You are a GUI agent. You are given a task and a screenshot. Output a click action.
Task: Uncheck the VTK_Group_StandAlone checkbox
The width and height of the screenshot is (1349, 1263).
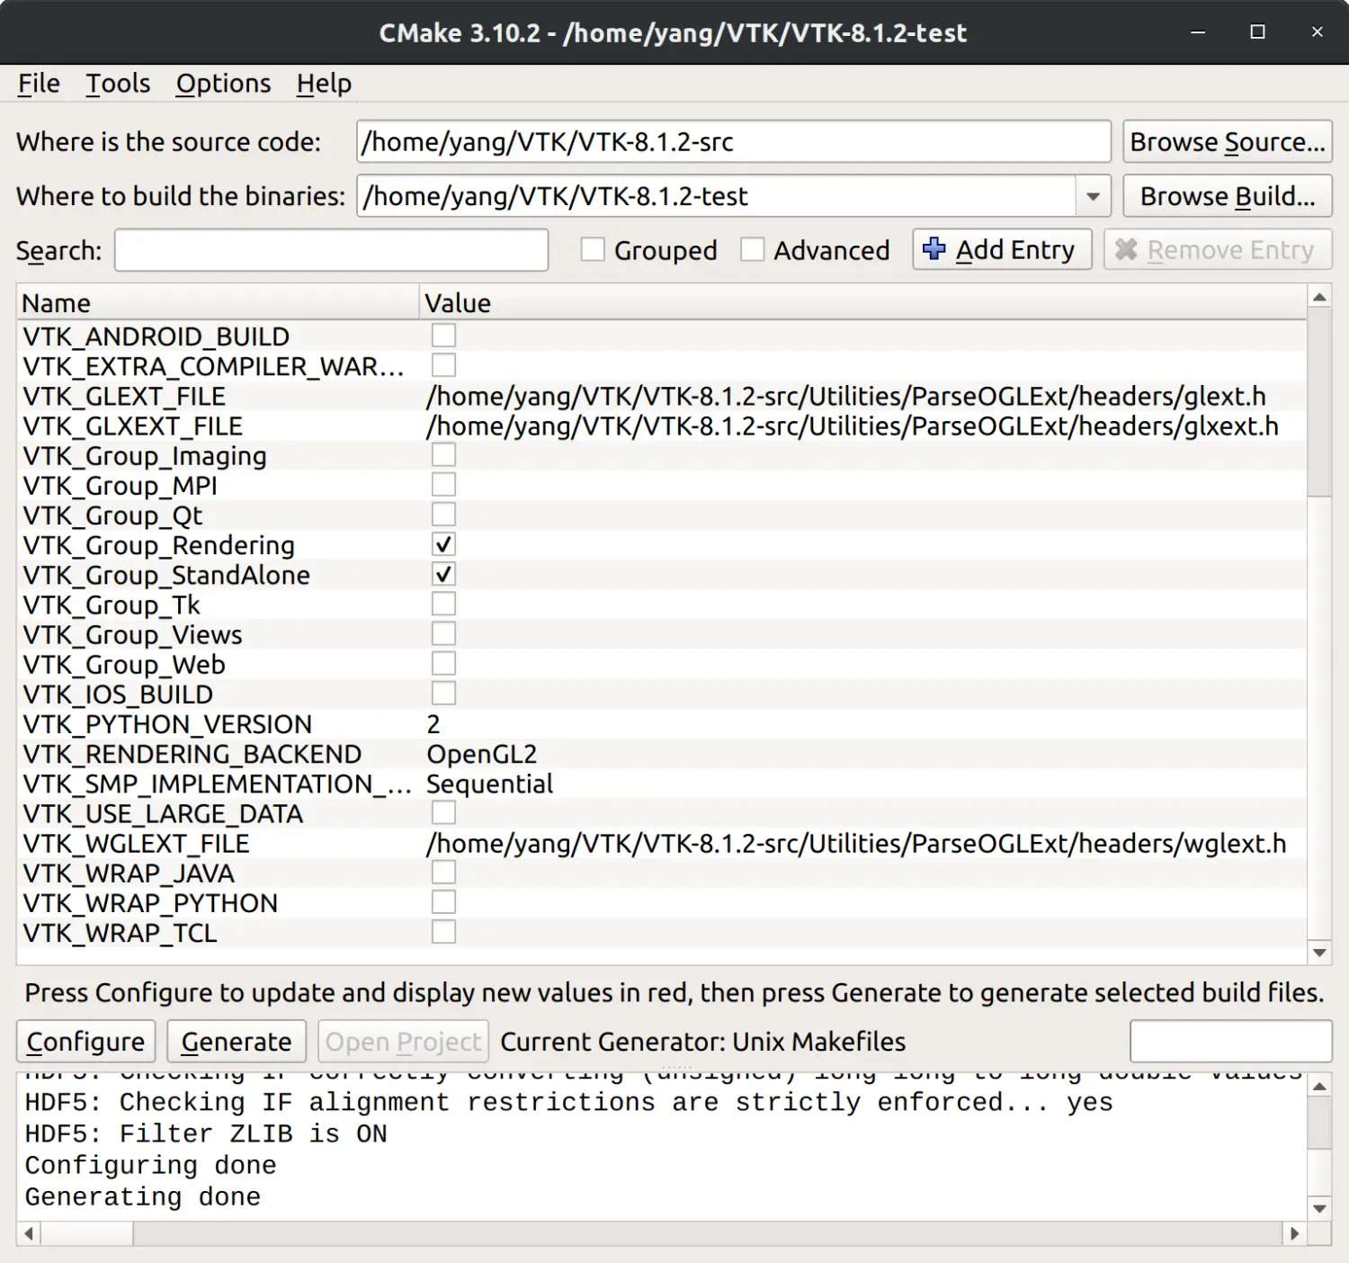(443, 574)
